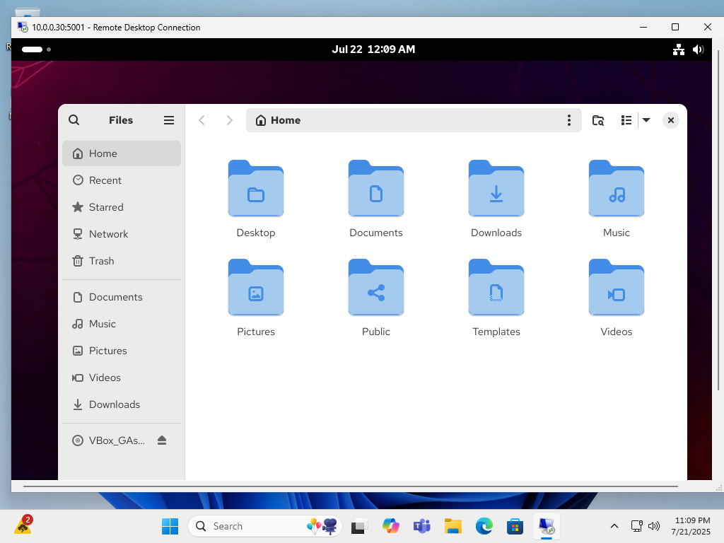Open the Music folder in grid

[x=616, y=189]
